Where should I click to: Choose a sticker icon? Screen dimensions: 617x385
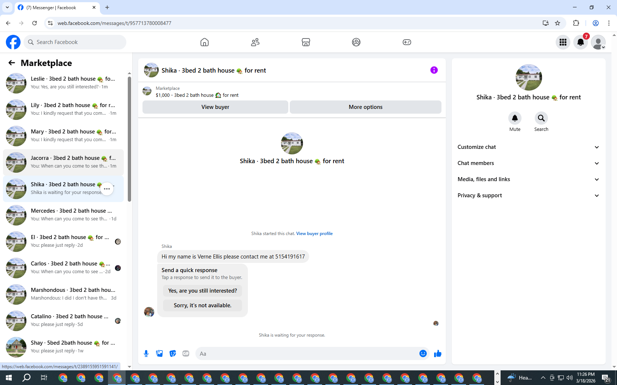click(x=173, y=353)
